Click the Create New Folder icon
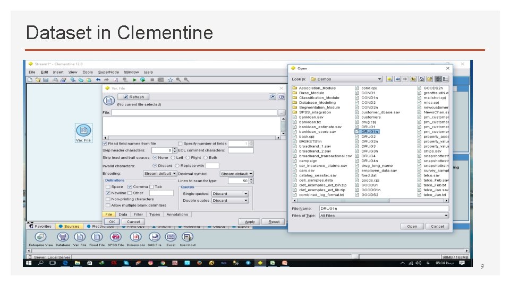Viewport: 510px width, 286px height. 430,79
